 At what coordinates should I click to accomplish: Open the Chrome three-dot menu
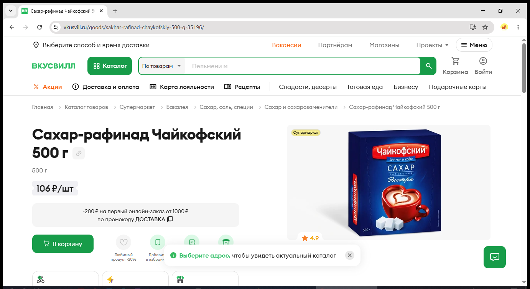518,27
